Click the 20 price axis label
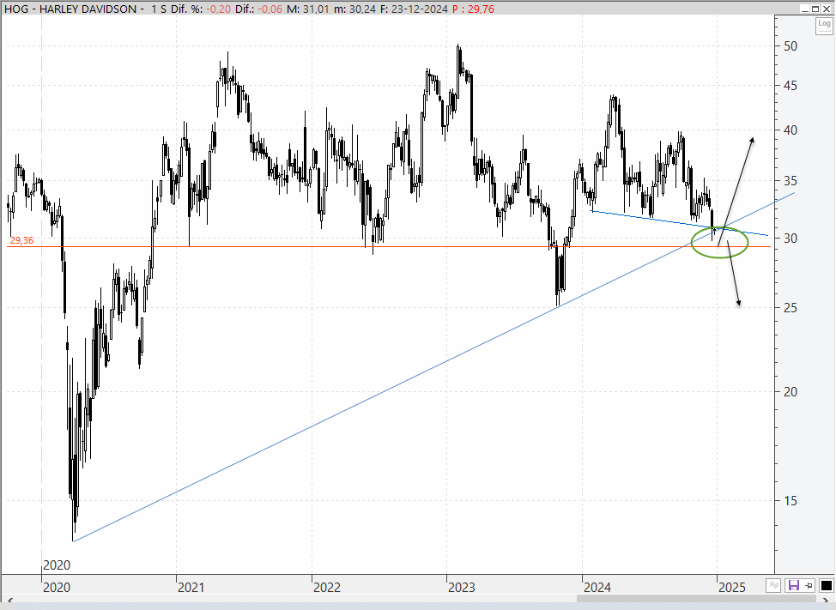The width and height of the screenshot is (836, 610). point(791,391)
